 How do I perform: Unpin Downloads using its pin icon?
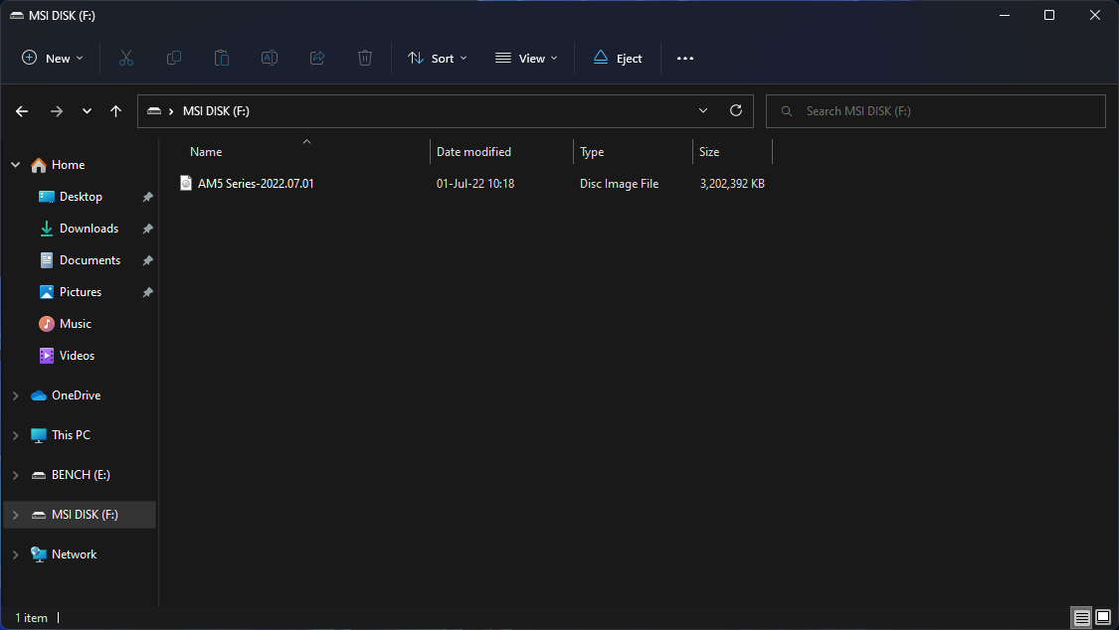(148, 229)
